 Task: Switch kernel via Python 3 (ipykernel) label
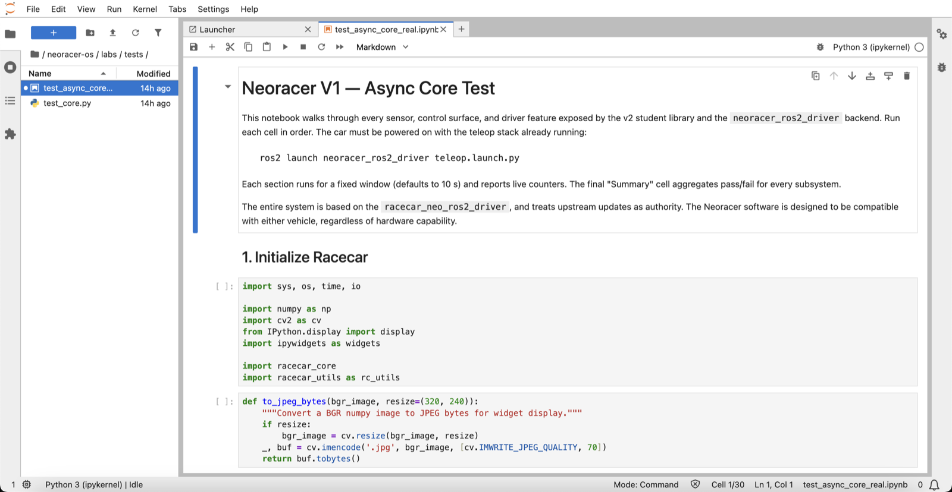871,47
